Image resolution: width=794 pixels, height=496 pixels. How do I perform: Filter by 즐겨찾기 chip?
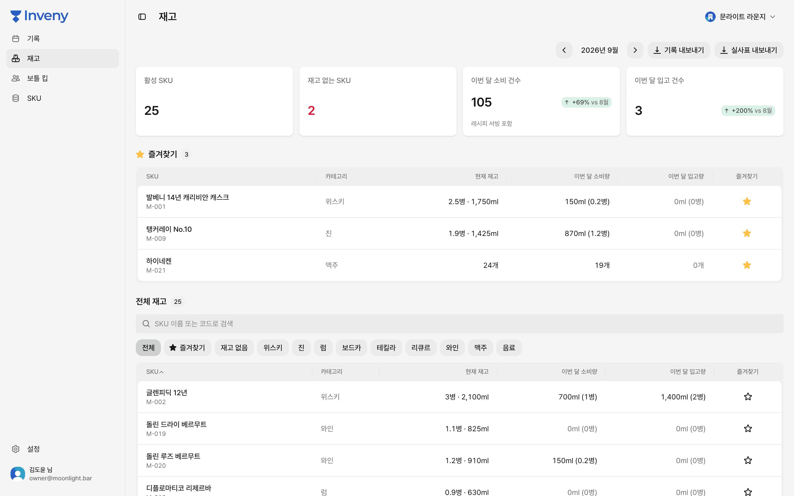(187, 348)
